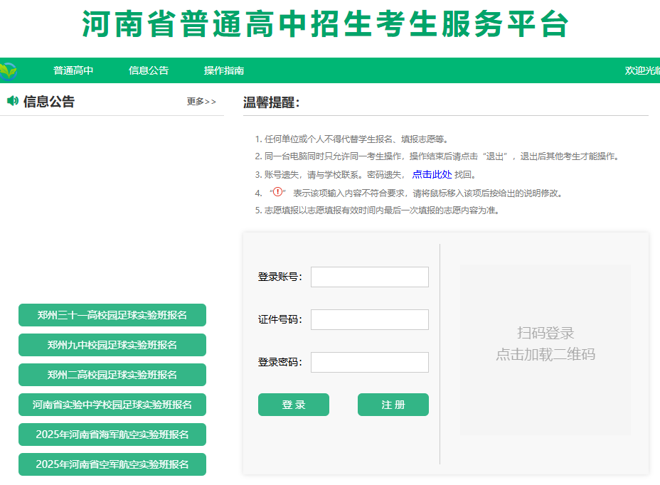Click the 注册 button
The width and height of the screenshot is (660, 485).
[393, 405]
